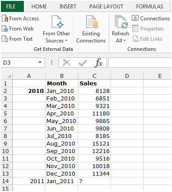Select the cell with 9885

[x=94, y=121]
